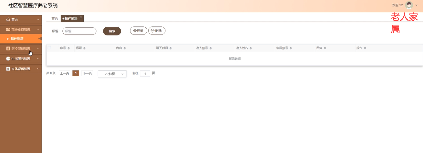Click the 精神支持管理 sidebar icon

(x=8, y=30)
